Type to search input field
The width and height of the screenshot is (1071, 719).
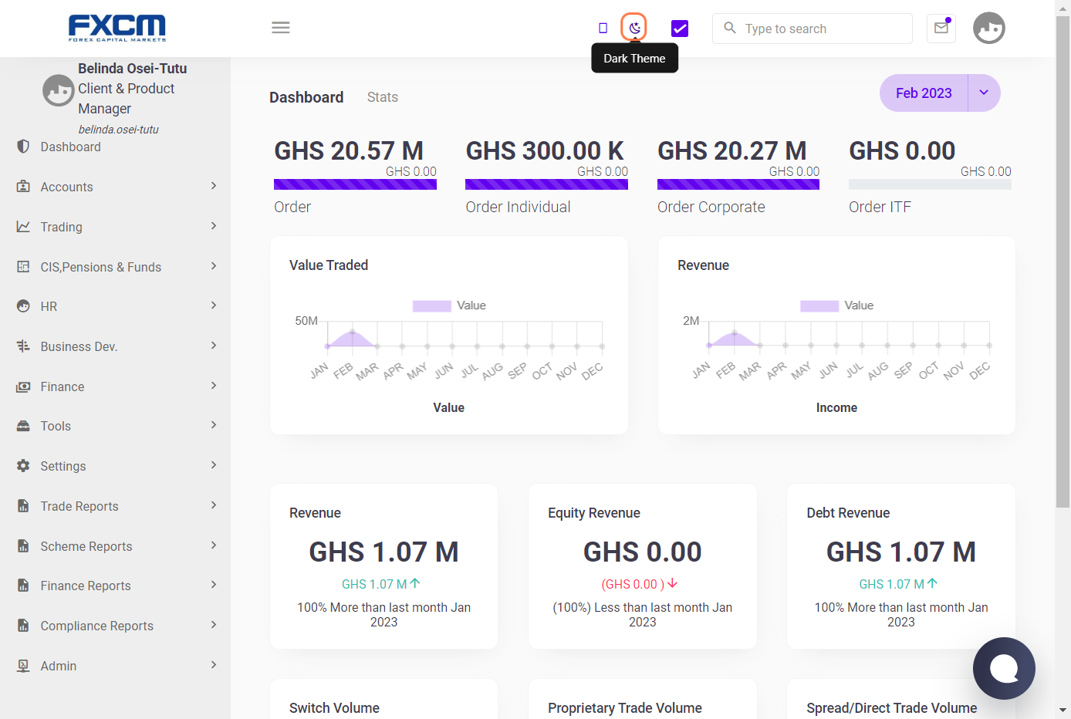(813, 29)
